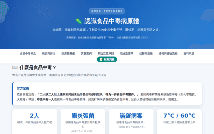Click the caption 冷藏上限 / 危險溫度帶上限
Viewport: 214px width, 134px height.
coord(179,122)
